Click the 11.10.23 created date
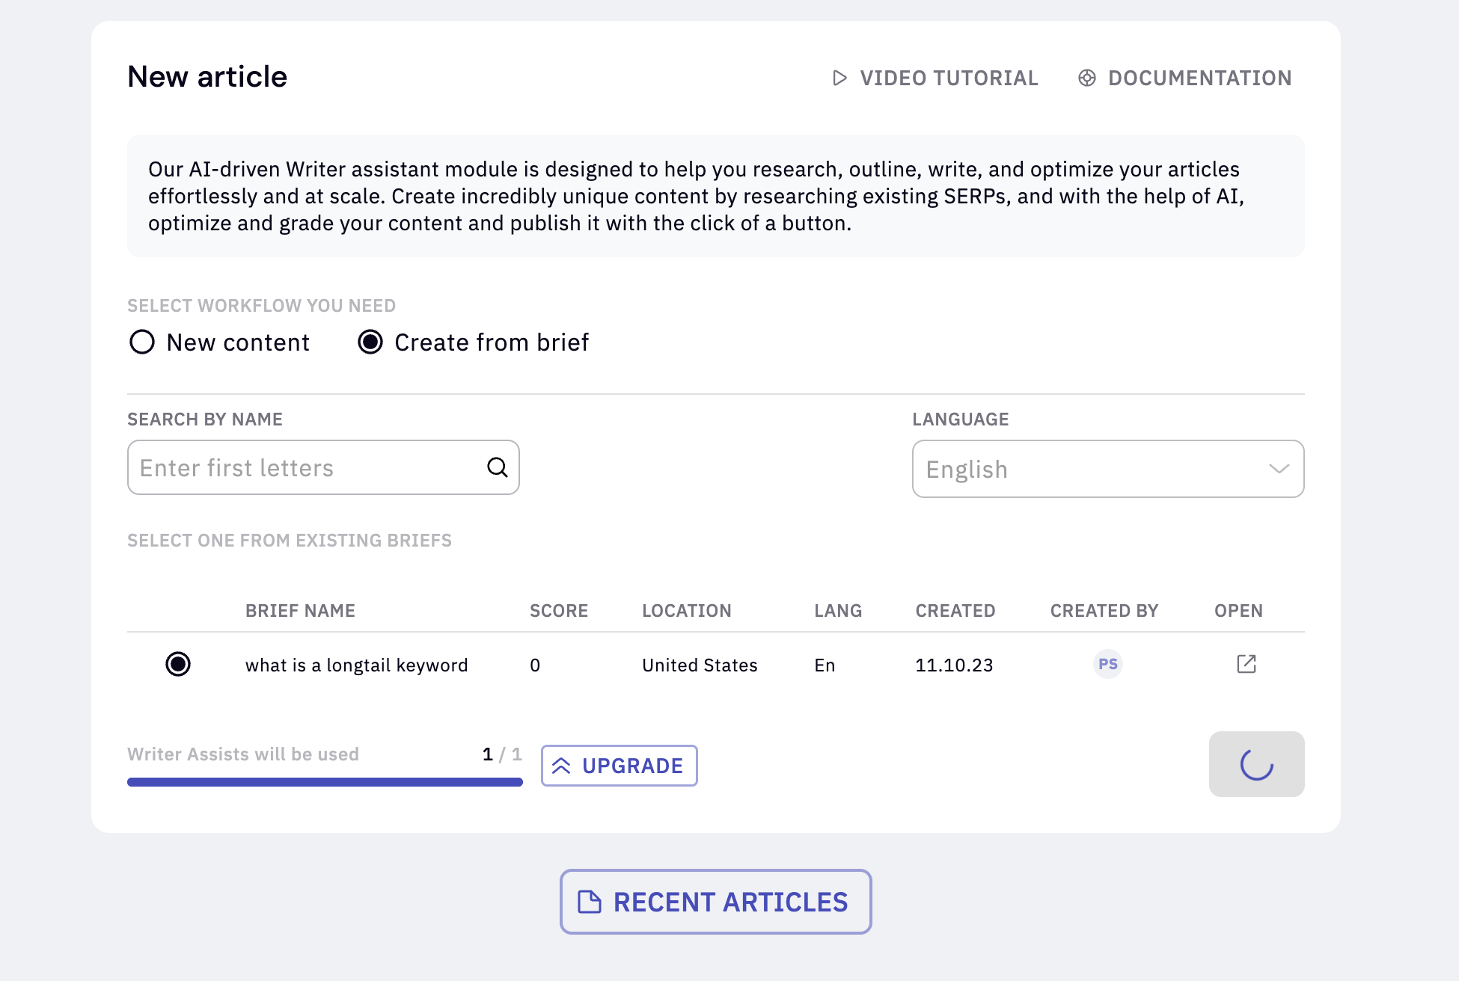Image resolution: width=1459 pixels, height=981 pixels. point(954,665)
